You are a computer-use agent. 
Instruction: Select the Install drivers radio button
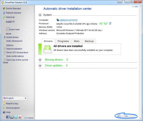pos(5,37)
